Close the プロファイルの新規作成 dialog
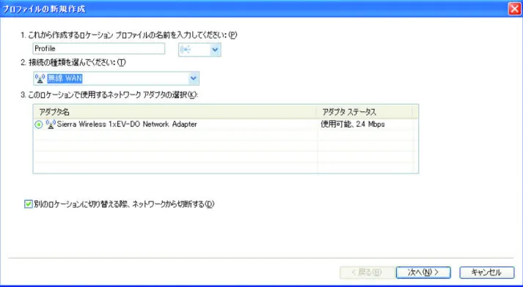523x287 pixels. [x=514, y=9]
